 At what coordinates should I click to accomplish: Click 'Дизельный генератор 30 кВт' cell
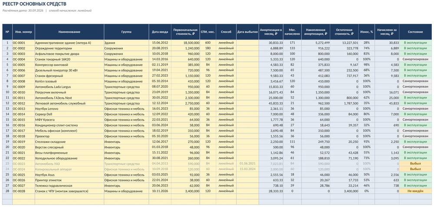69,70
